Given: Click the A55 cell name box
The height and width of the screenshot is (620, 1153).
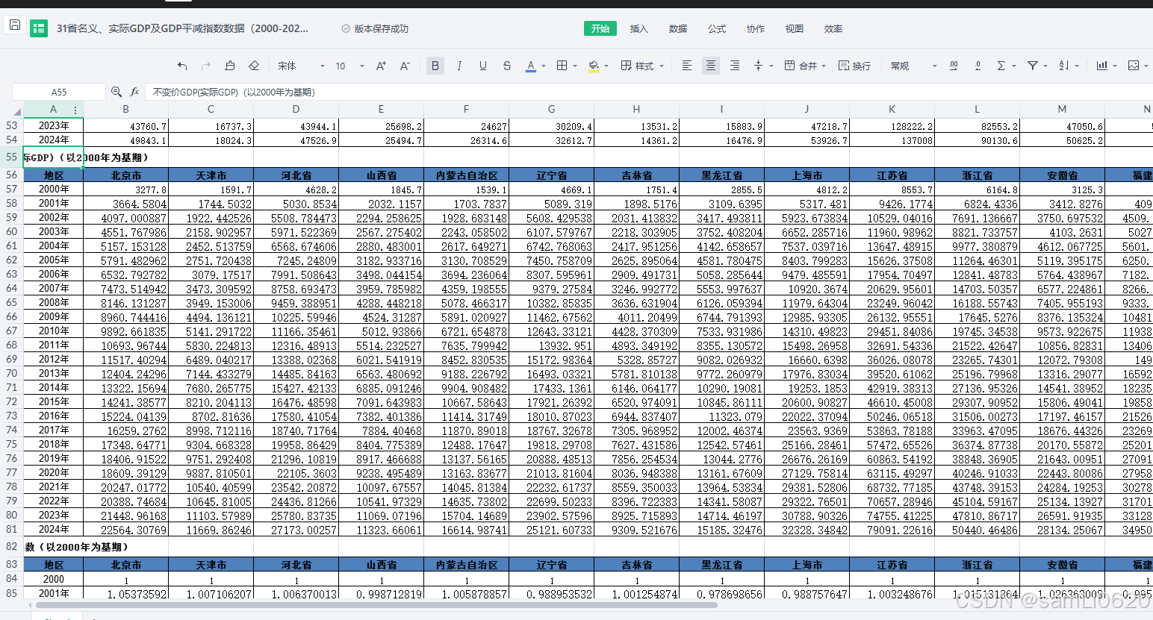Looking at the screenshot, I should [x=59, y=92].
